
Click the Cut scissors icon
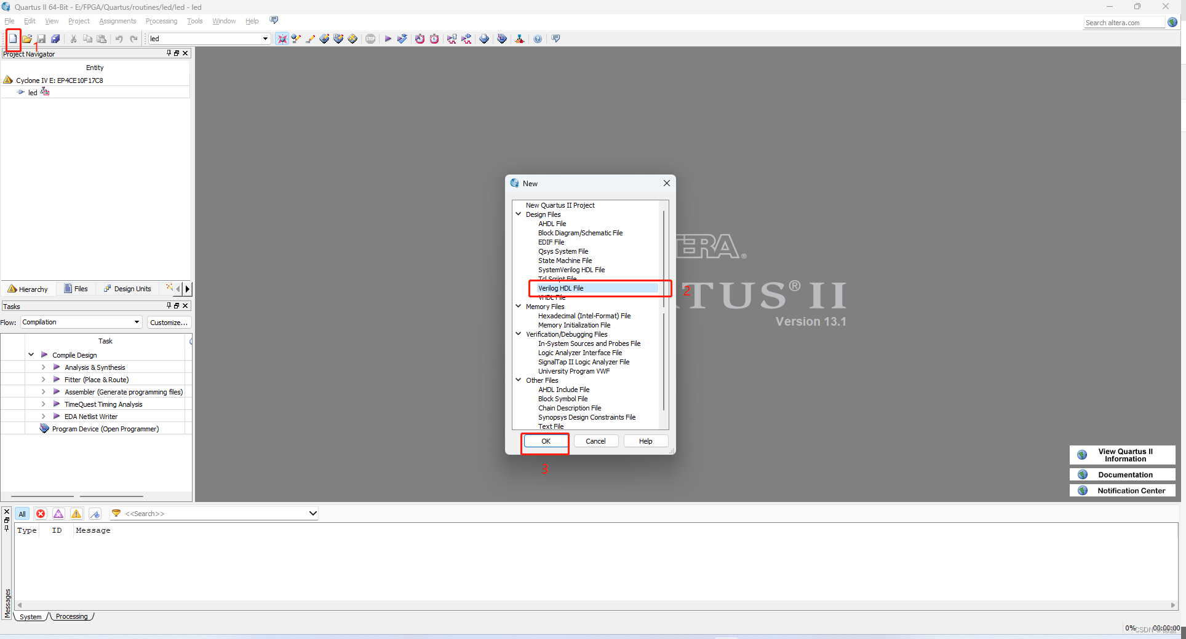click(73, 39)
